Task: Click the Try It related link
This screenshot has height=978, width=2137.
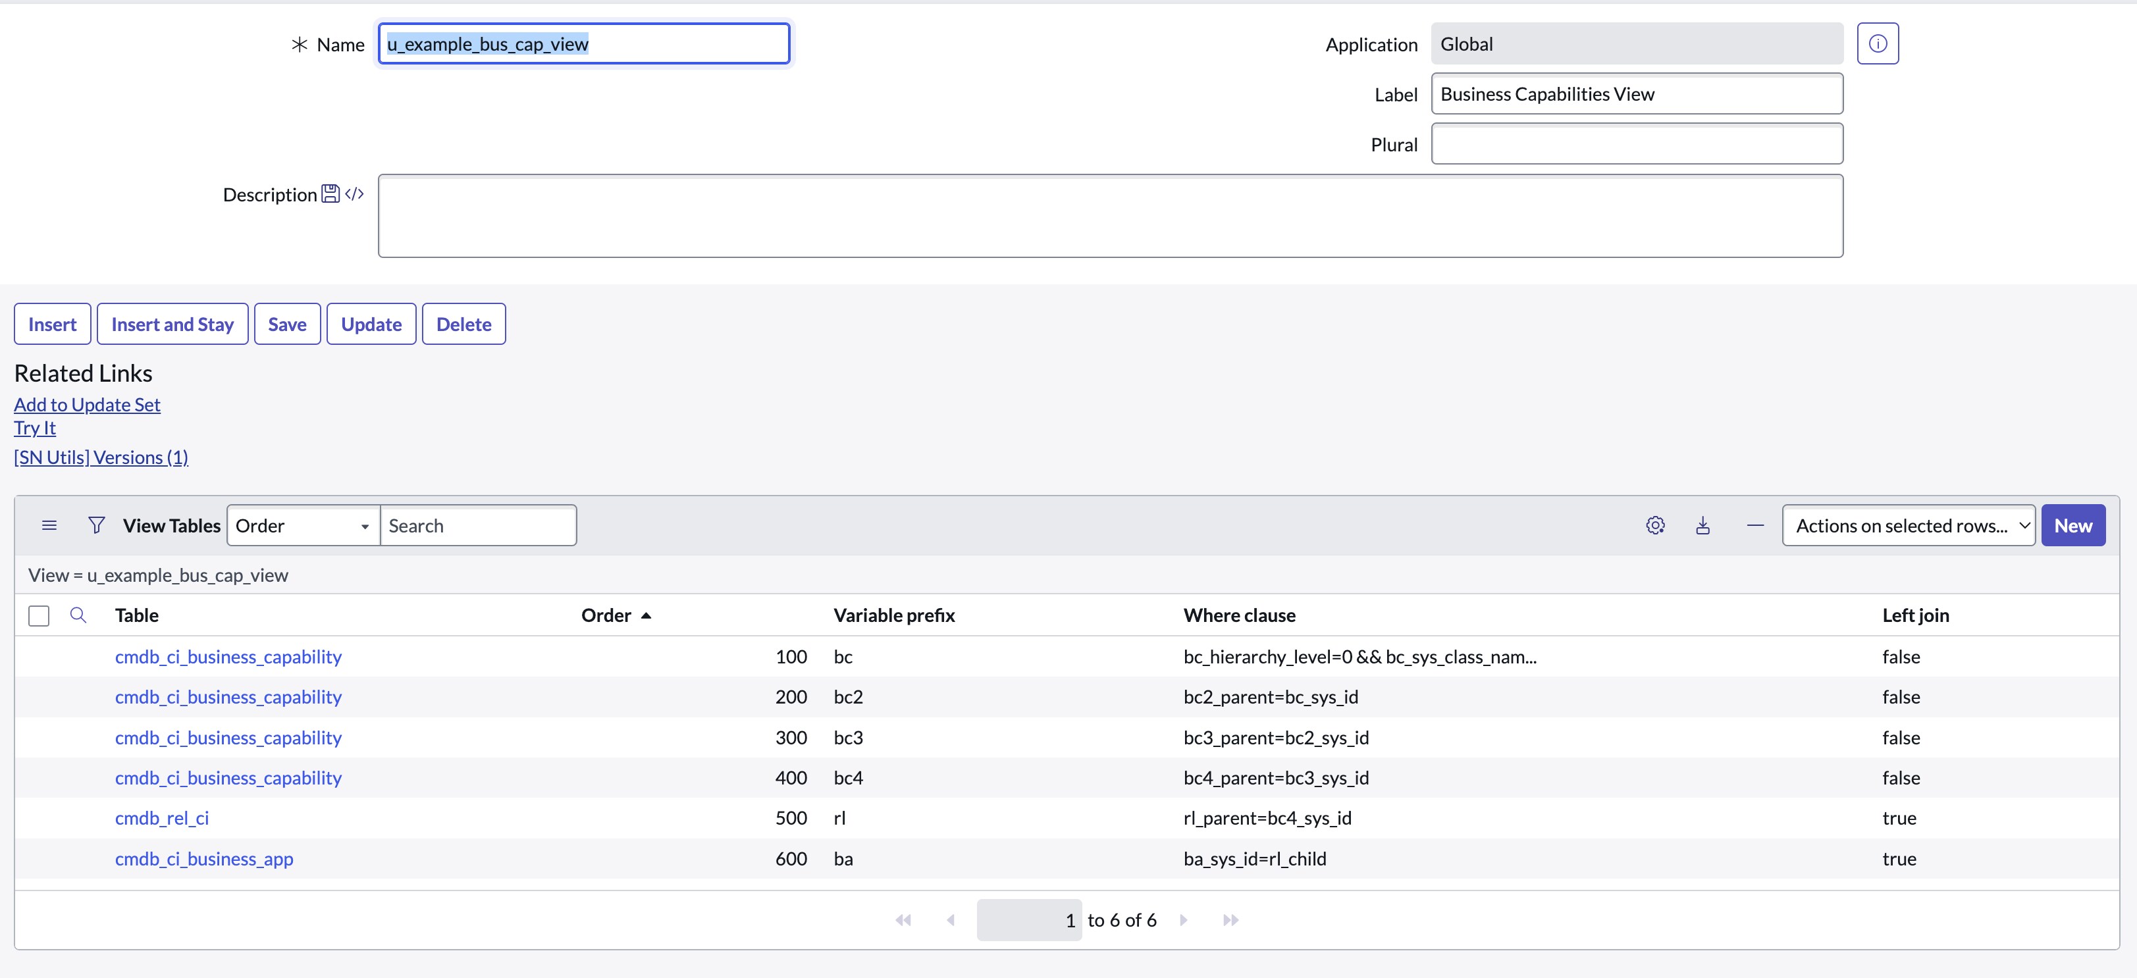Action: 34,427
